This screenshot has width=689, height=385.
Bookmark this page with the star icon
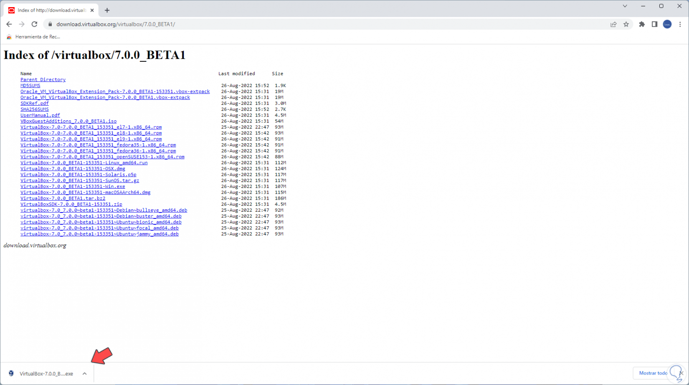coord(626,24)
